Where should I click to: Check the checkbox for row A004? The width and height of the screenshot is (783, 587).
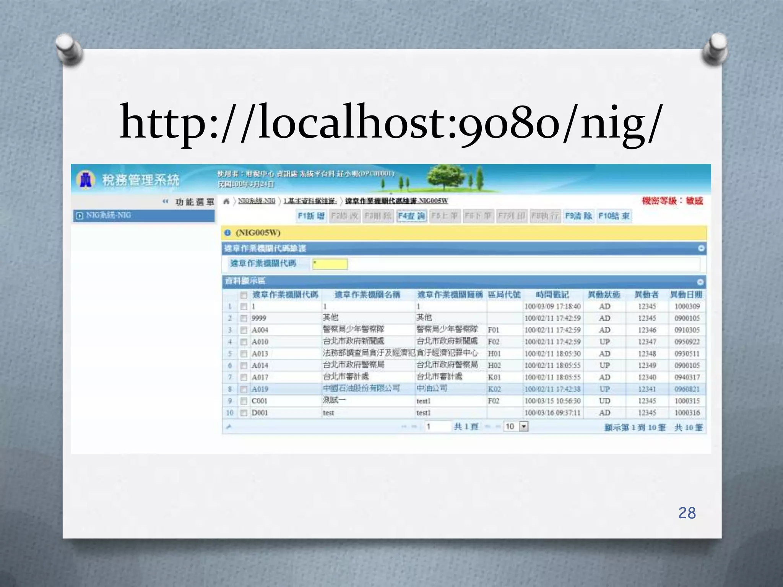[244, 330]
